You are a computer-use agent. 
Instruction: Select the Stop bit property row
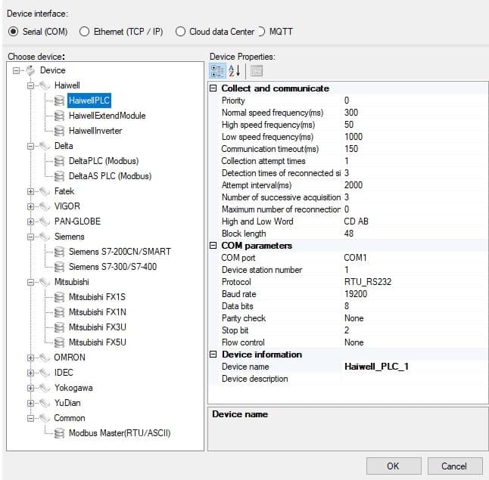pyautogui.click(x=347, y=330)
